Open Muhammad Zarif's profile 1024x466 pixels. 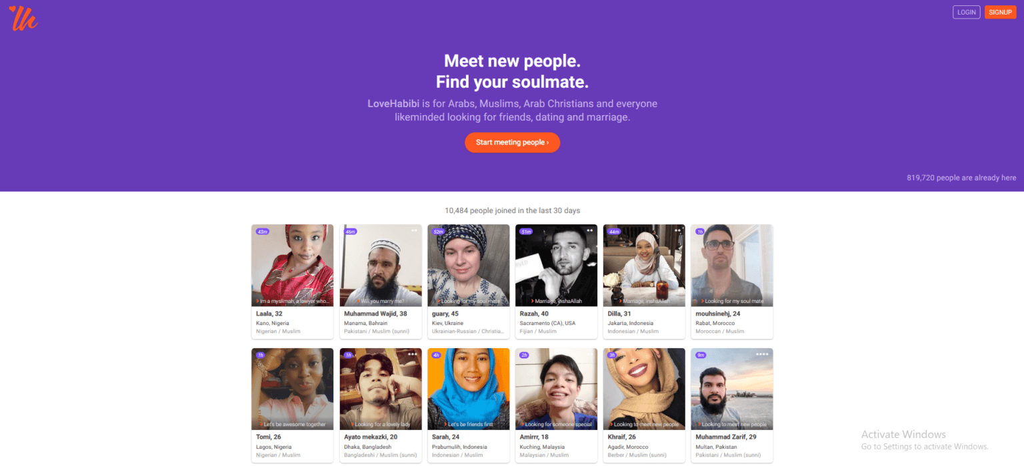point(726,437)
